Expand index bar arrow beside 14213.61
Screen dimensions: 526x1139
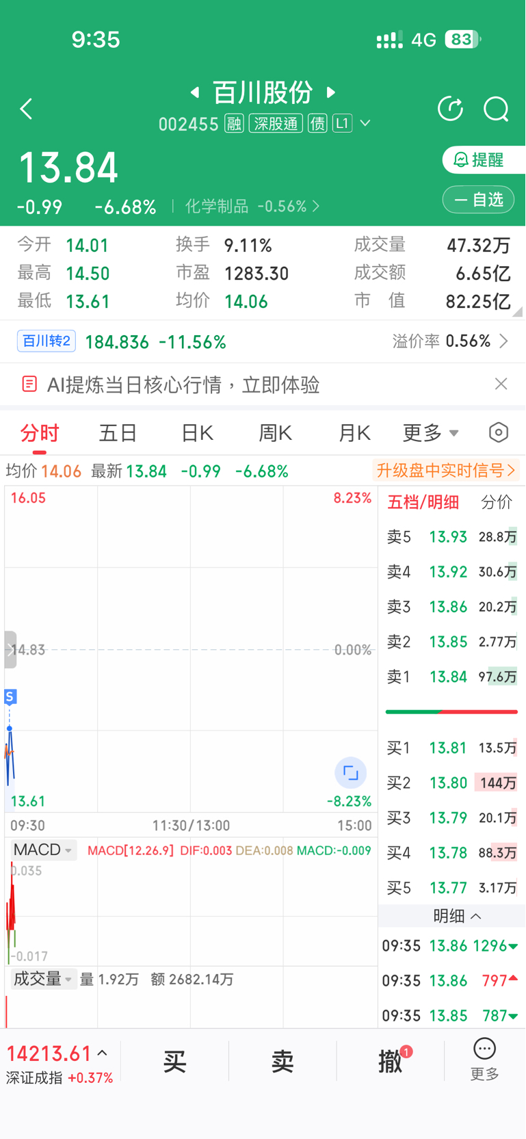(x=103, y=1053)
